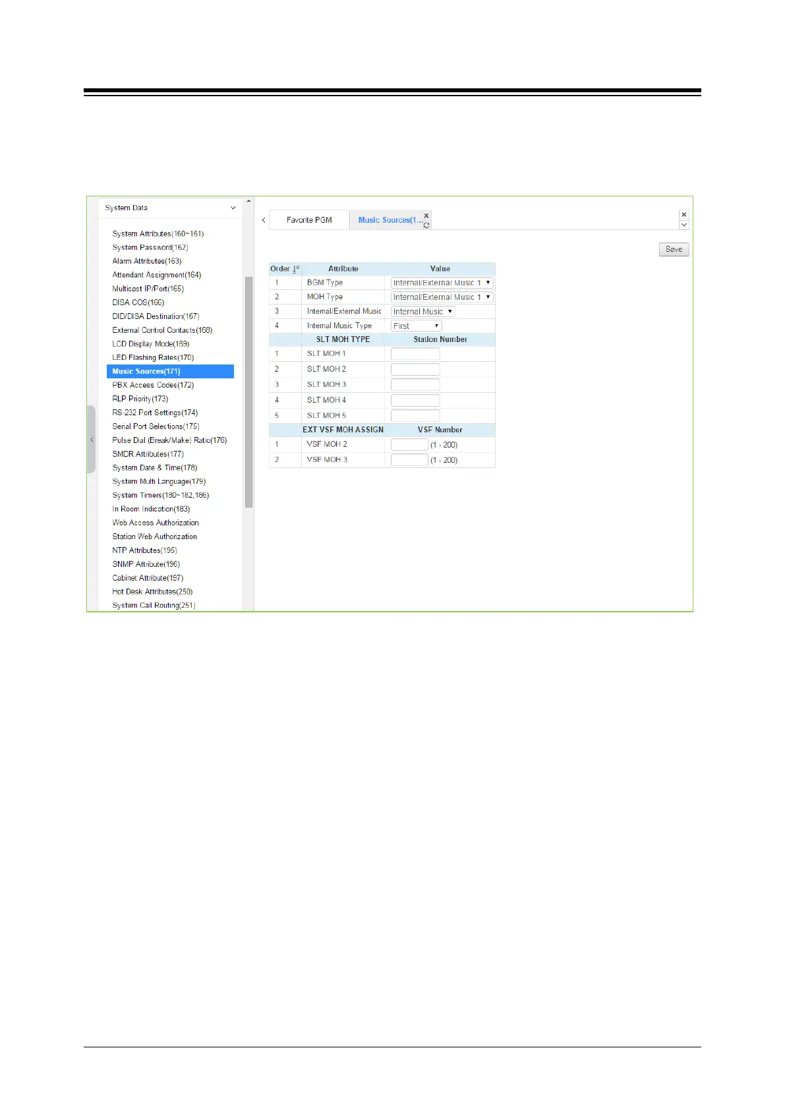Click the Save button
The width and height of the screenshot is (785, 1110).
pyautogui.click(x=674, y=249)
